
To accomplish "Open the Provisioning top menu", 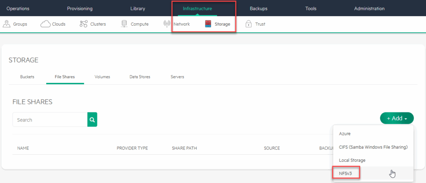I will [x=80, y=8].
